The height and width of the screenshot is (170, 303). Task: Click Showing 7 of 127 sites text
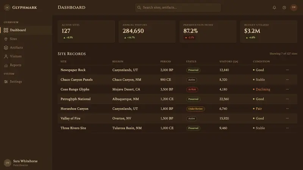coord(283,54)
